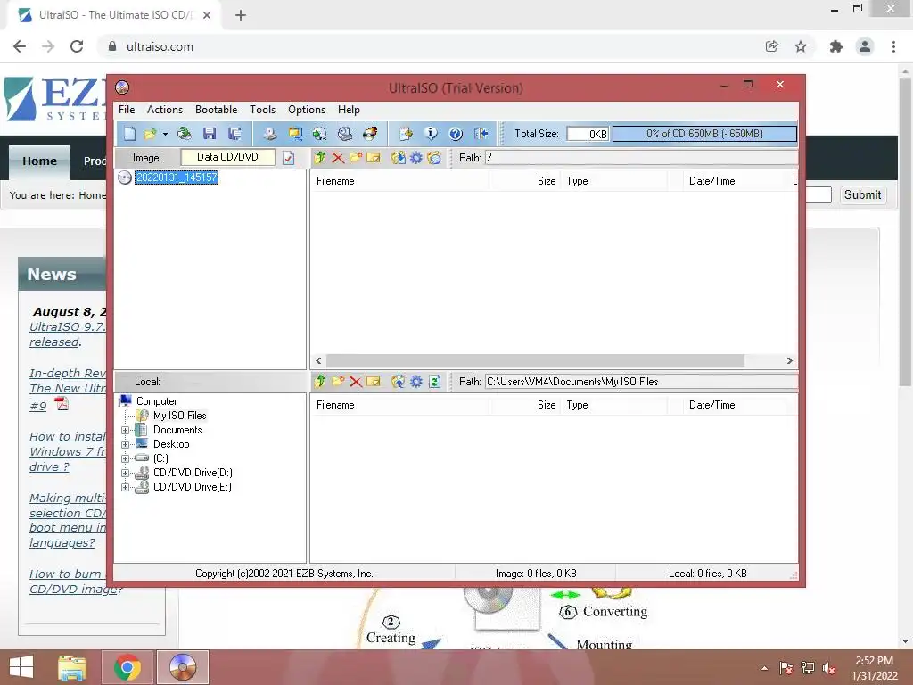
Task: Click the notepad with gold star toolbar icon
Action: tap(406, 134)
